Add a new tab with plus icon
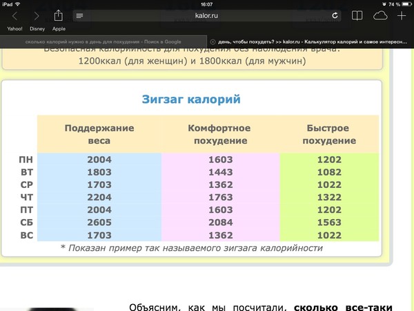The image size is (414, 311). [x=402, y=16]
